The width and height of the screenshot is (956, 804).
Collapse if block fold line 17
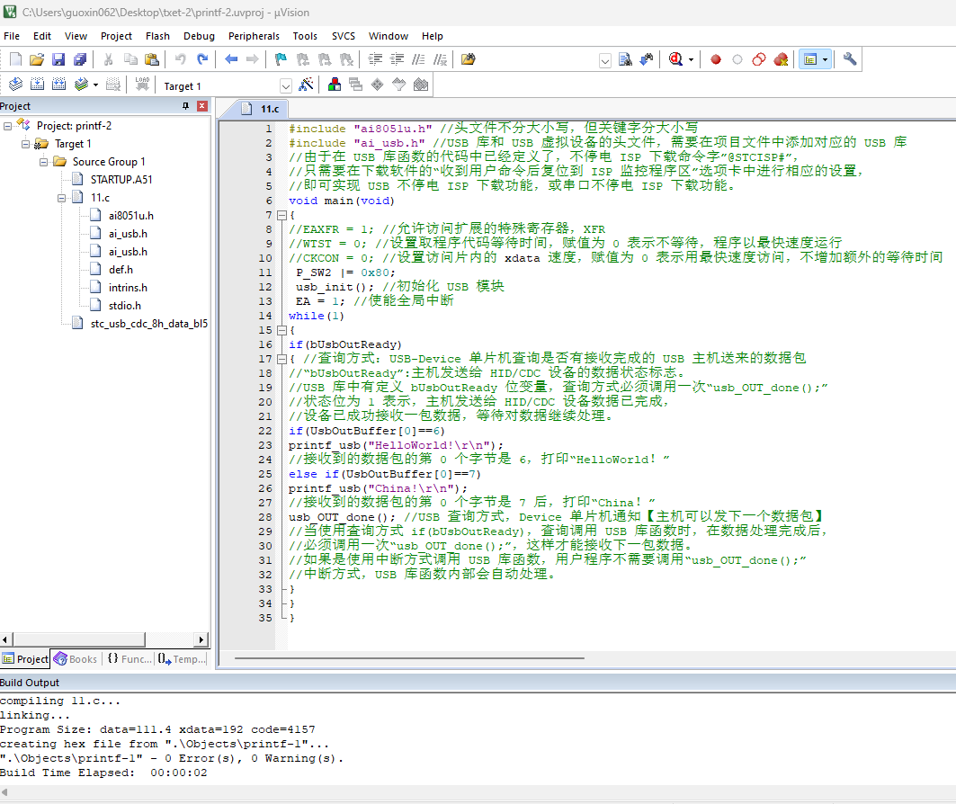pos(281,359)
